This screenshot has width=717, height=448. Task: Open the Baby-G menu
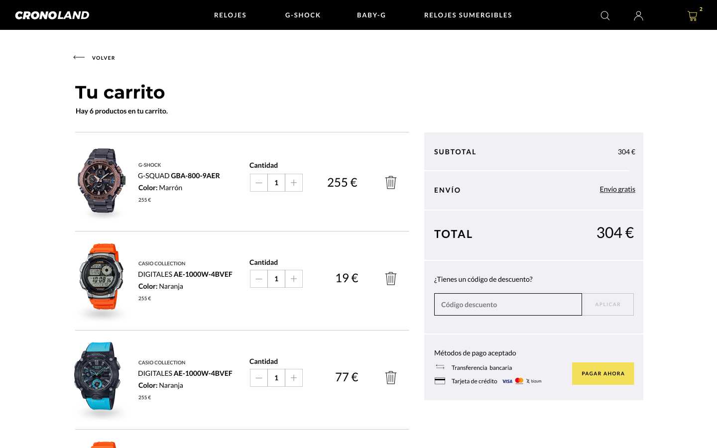pos(371,15)
